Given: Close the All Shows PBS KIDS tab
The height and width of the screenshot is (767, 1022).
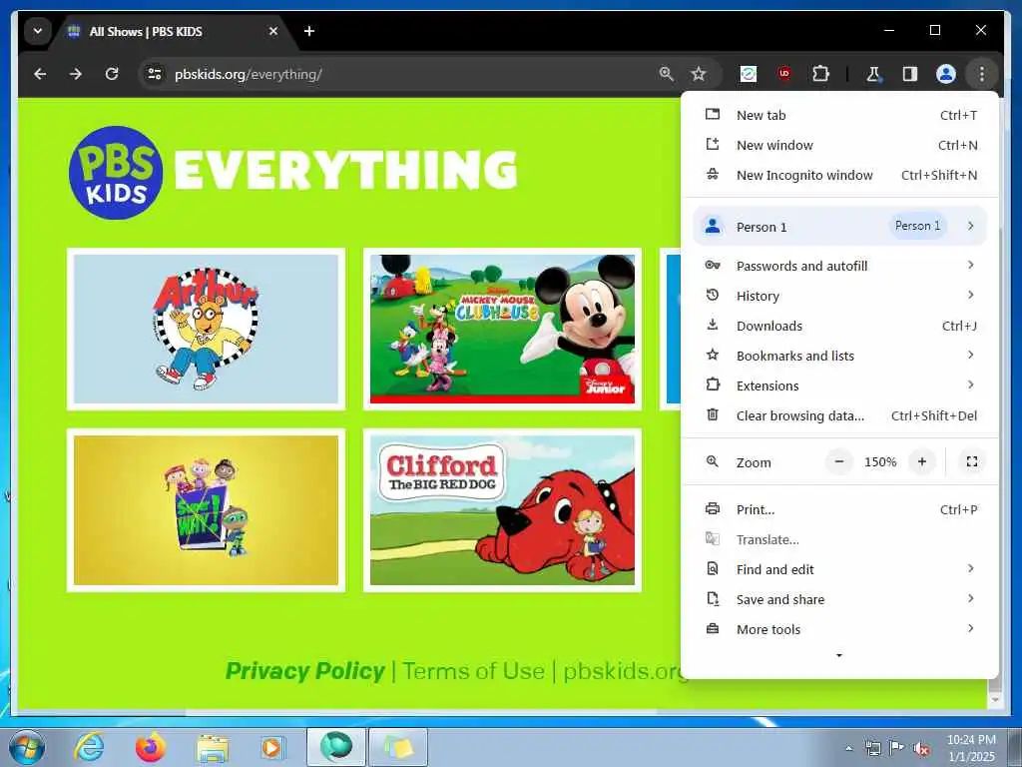Looking at the screenshot, I should pyautogui.click(x=273, y=31).
